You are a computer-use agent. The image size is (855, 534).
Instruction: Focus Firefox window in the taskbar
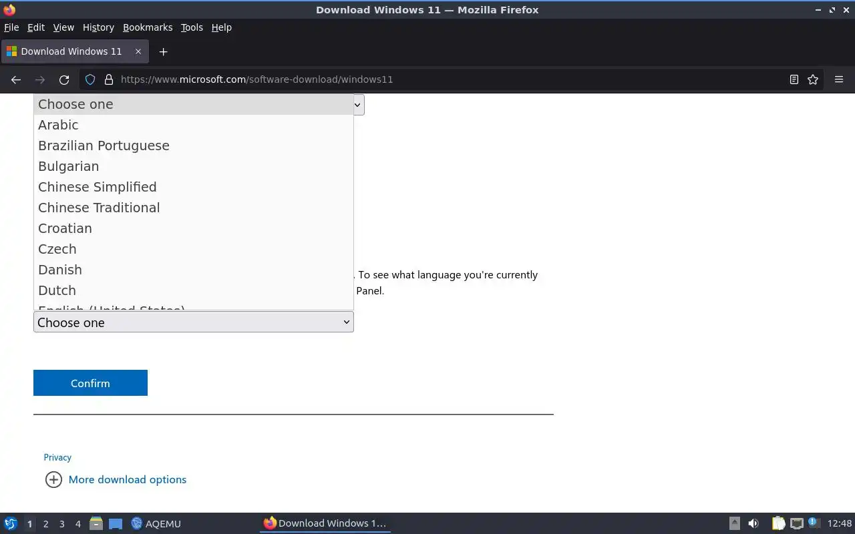(x=325, y=523)
